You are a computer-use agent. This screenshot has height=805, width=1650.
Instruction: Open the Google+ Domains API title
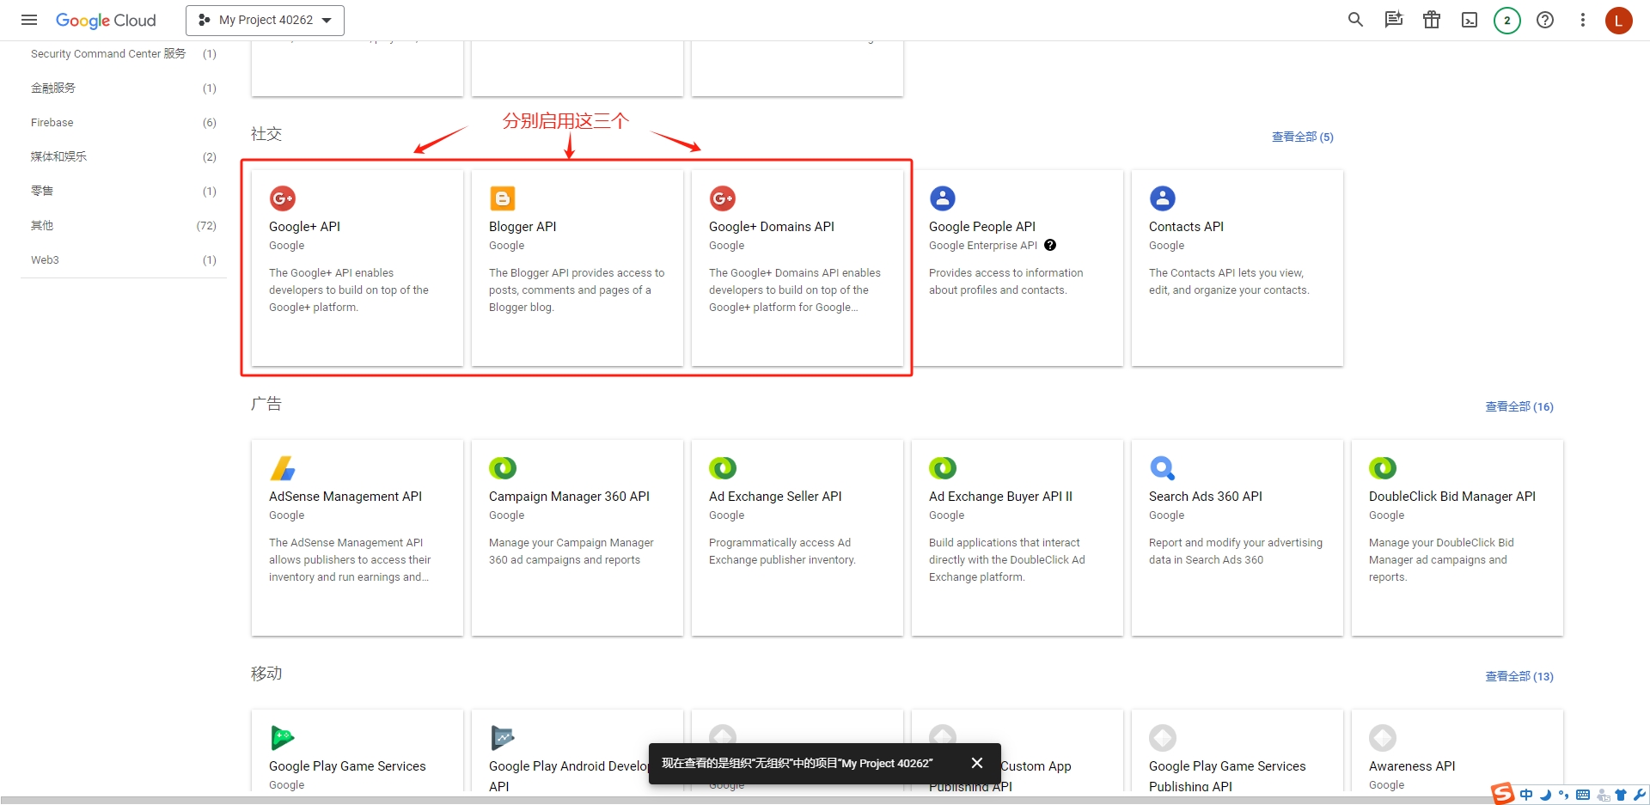772,227
